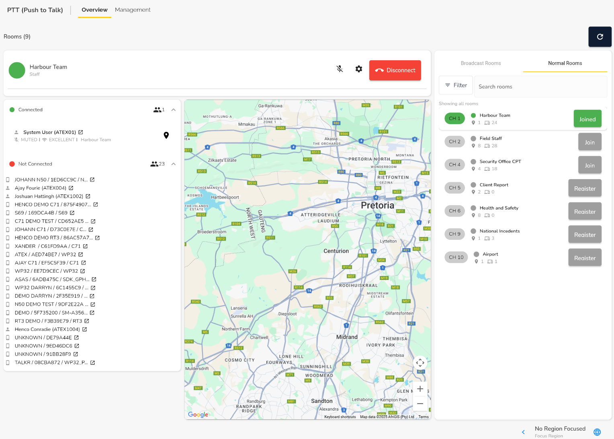Collapse the Not Connected users list
The image size is (614, 439).
(x=173, y=164)
